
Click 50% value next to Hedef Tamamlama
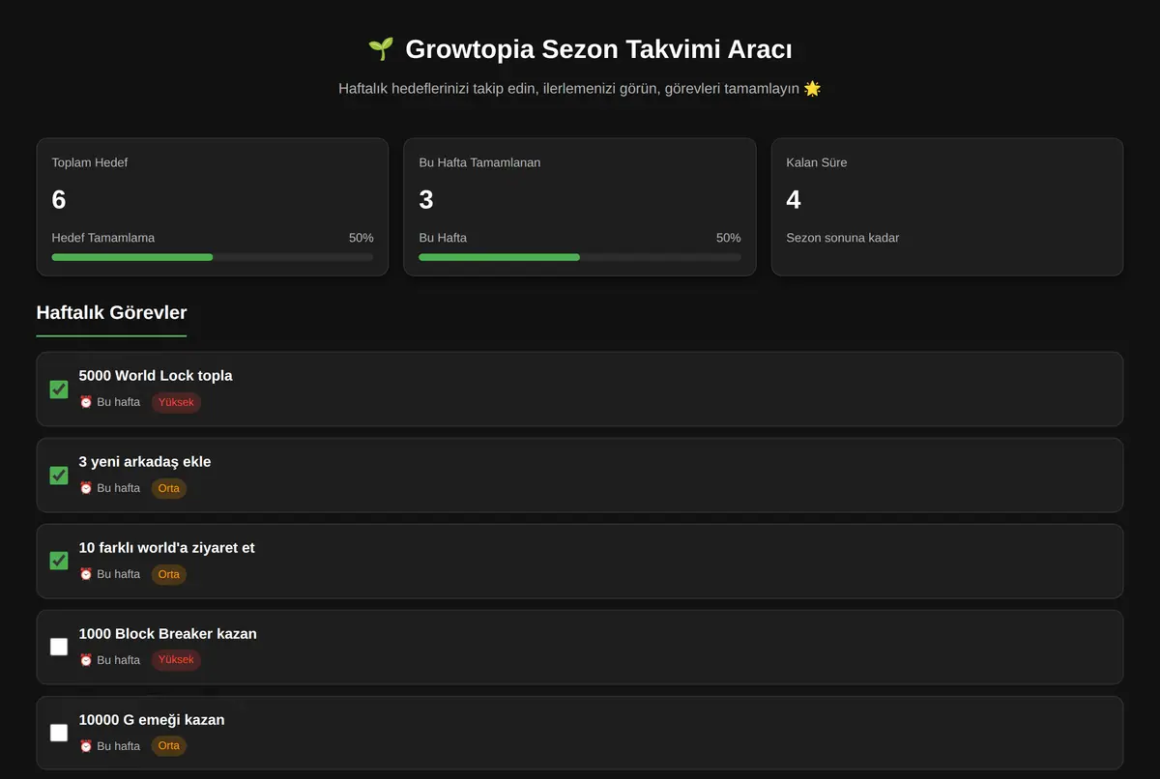click(x=362, y=238)
